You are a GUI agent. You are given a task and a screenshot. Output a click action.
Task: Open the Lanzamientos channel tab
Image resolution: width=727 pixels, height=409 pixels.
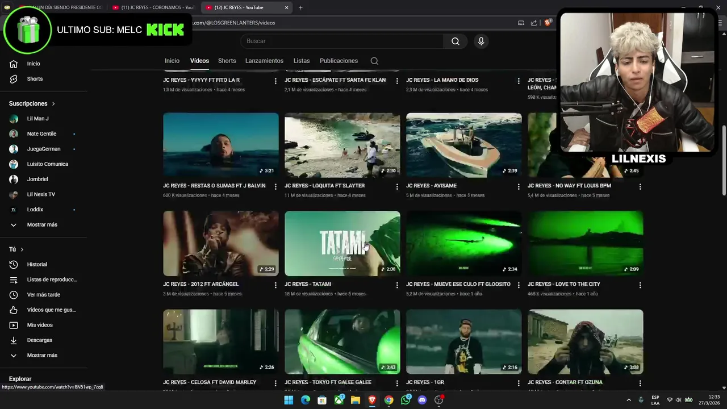pyautogui.click(x=264, y=61)
